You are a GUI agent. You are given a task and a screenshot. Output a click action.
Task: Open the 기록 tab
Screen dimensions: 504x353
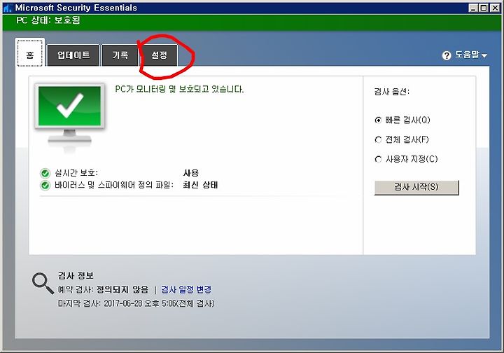(x=120, y=55)
